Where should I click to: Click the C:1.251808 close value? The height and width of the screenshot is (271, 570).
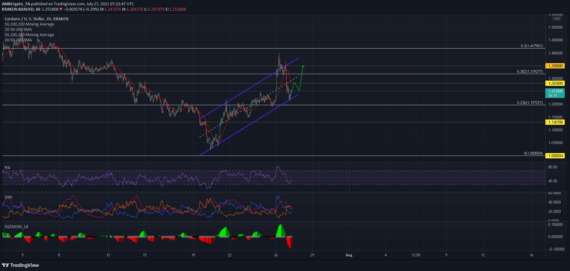coord(176,9)
